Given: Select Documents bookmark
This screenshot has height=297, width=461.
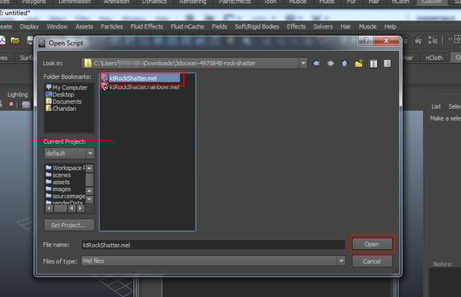Looking at the screenshot, I should [64, 101].
